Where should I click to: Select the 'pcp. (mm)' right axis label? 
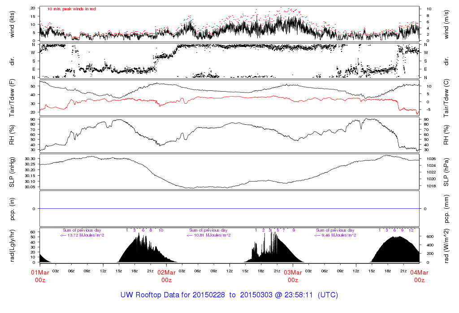point(446,208)
